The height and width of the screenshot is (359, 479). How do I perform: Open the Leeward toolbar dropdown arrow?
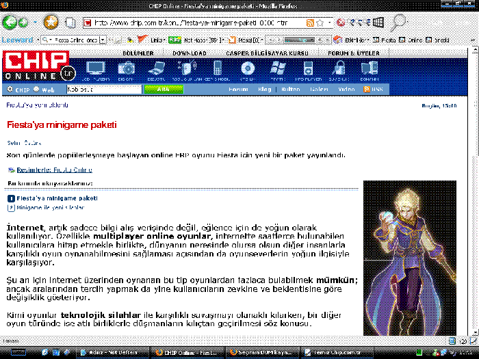(38, 40)
